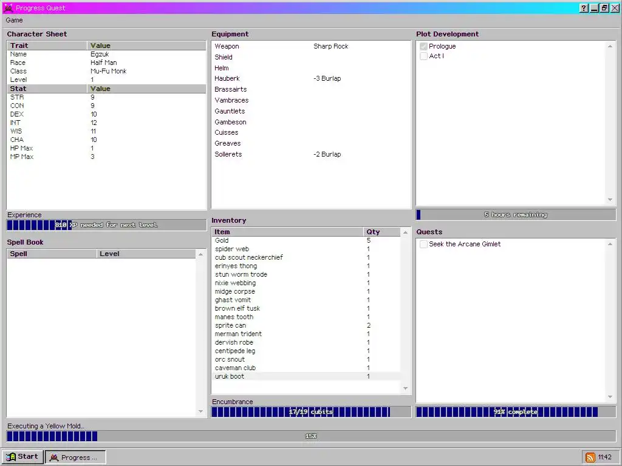Viewport: 622px width, 466px height.
Task: Click the Trait column header
Action: point(47,46)
